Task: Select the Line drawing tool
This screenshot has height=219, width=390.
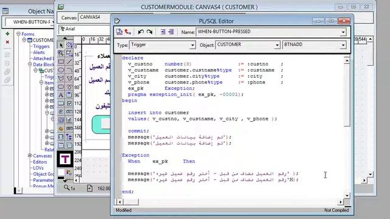Action: tap(69, 61)
